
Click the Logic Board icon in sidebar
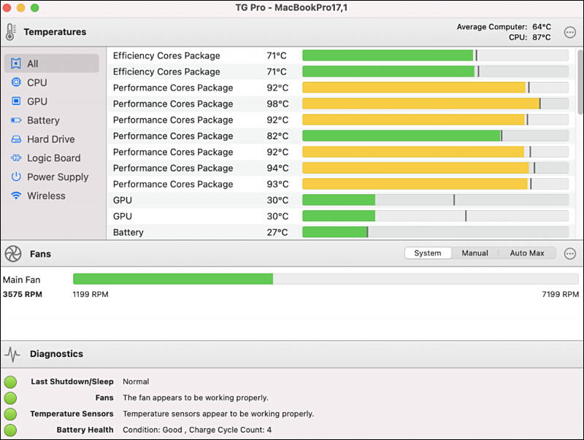[x=16, y=158]
